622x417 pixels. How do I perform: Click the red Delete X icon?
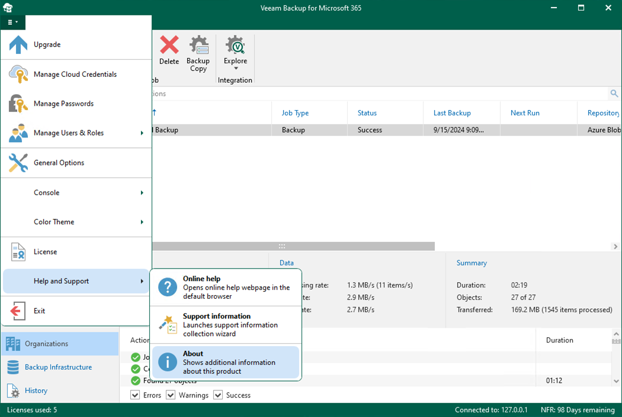[169, 44]
